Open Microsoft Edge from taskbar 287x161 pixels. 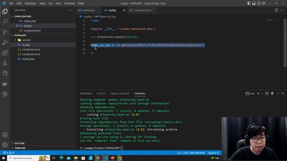click(x=61, y=158)
